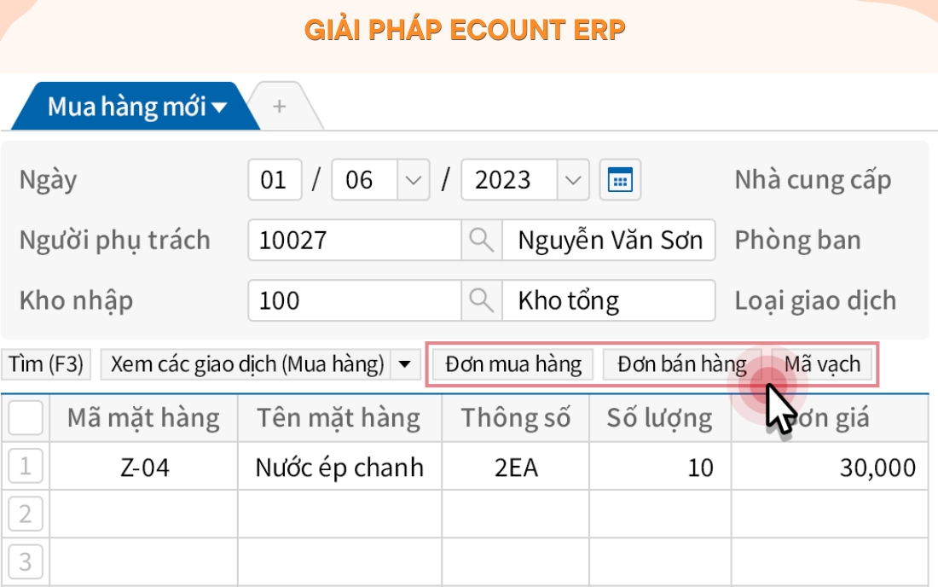Select row number 1 box
Screen dimensions: 938x587
coord(25,466)
